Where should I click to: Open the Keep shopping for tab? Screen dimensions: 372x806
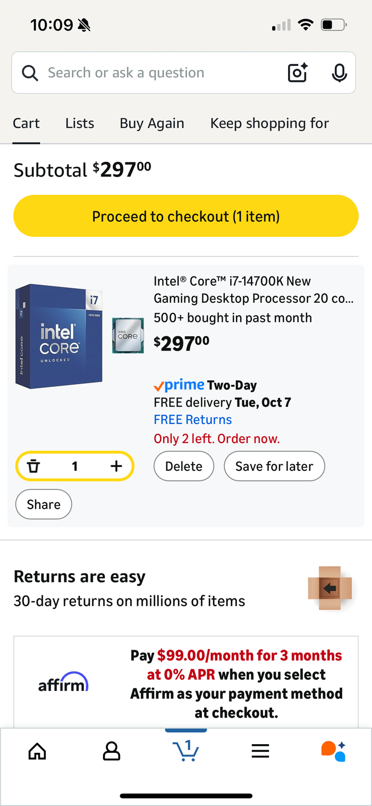click(269, 123)
